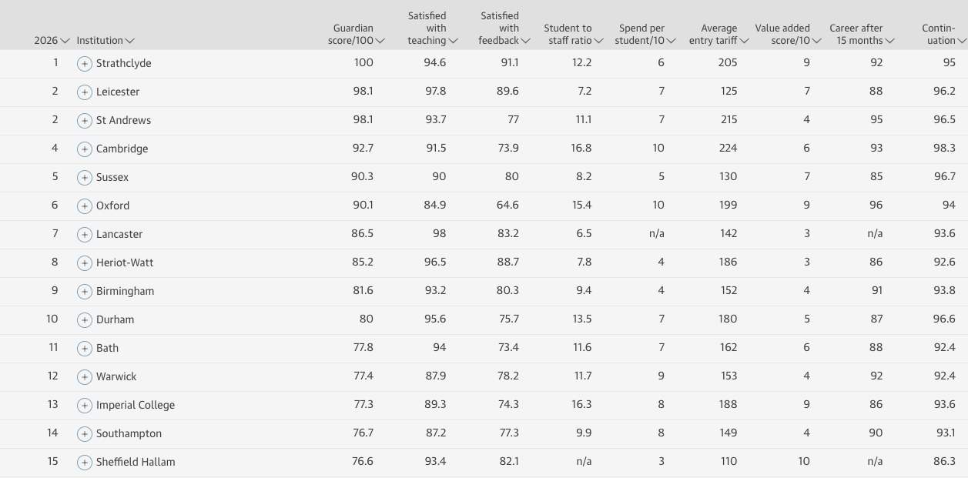Click the plus icon beside Imperial College

pyautogui.click(x=85, y=406)
